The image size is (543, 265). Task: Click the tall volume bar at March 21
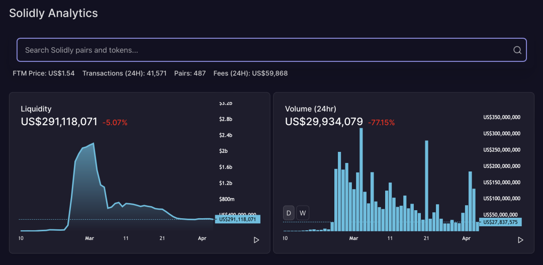click(x=427, y=186)
